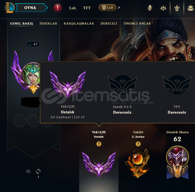
Task: Click the question mark under Tek/Çift
Action: click(99, 144)
